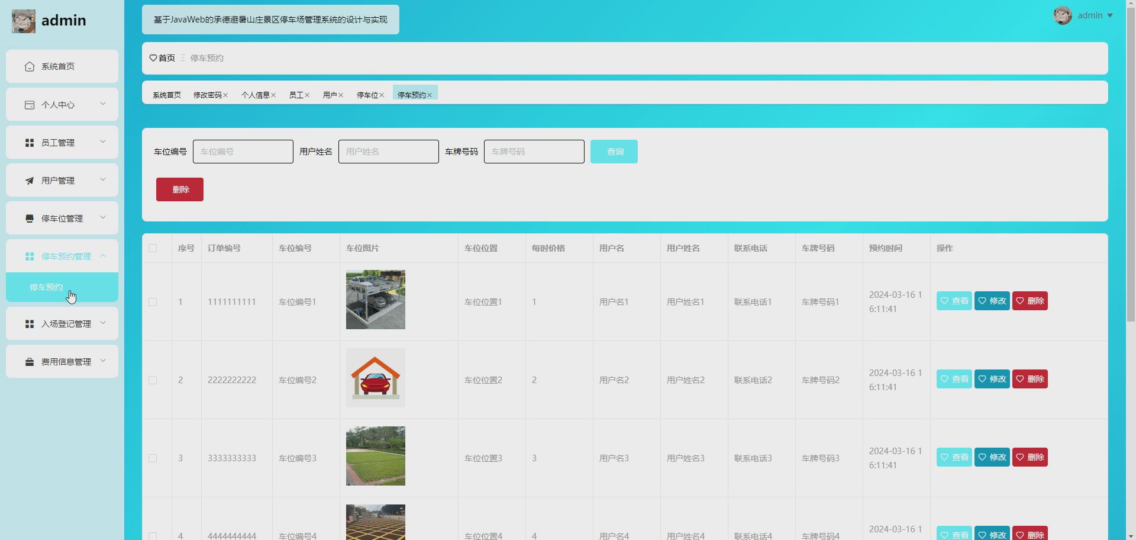Open the admin dropdown arrow at the top right
1136x540 pixels.
click(x=1110, y=16)
